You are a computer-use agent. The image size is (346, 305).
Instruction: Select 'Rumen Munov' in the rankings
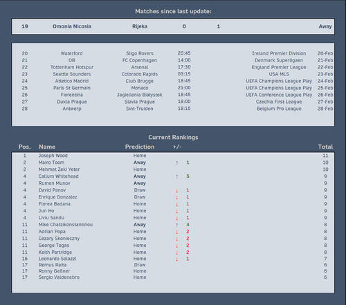[x=55, y=183]
